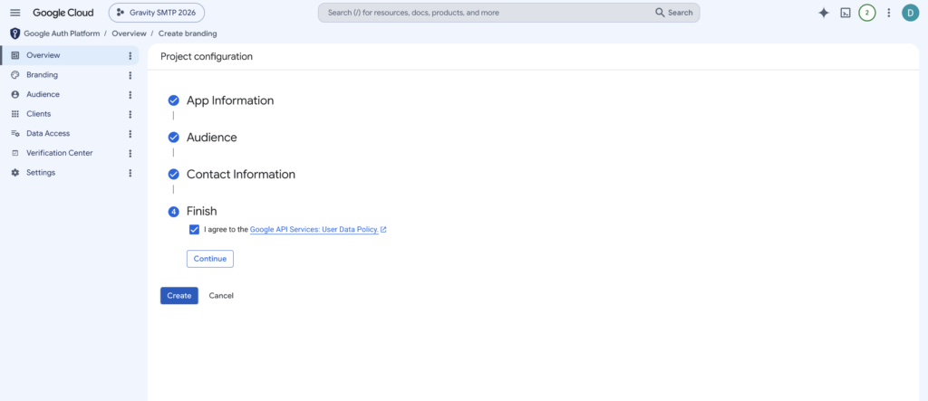
Task: Click the Finish step heading
Action: (x=202, y=211)
